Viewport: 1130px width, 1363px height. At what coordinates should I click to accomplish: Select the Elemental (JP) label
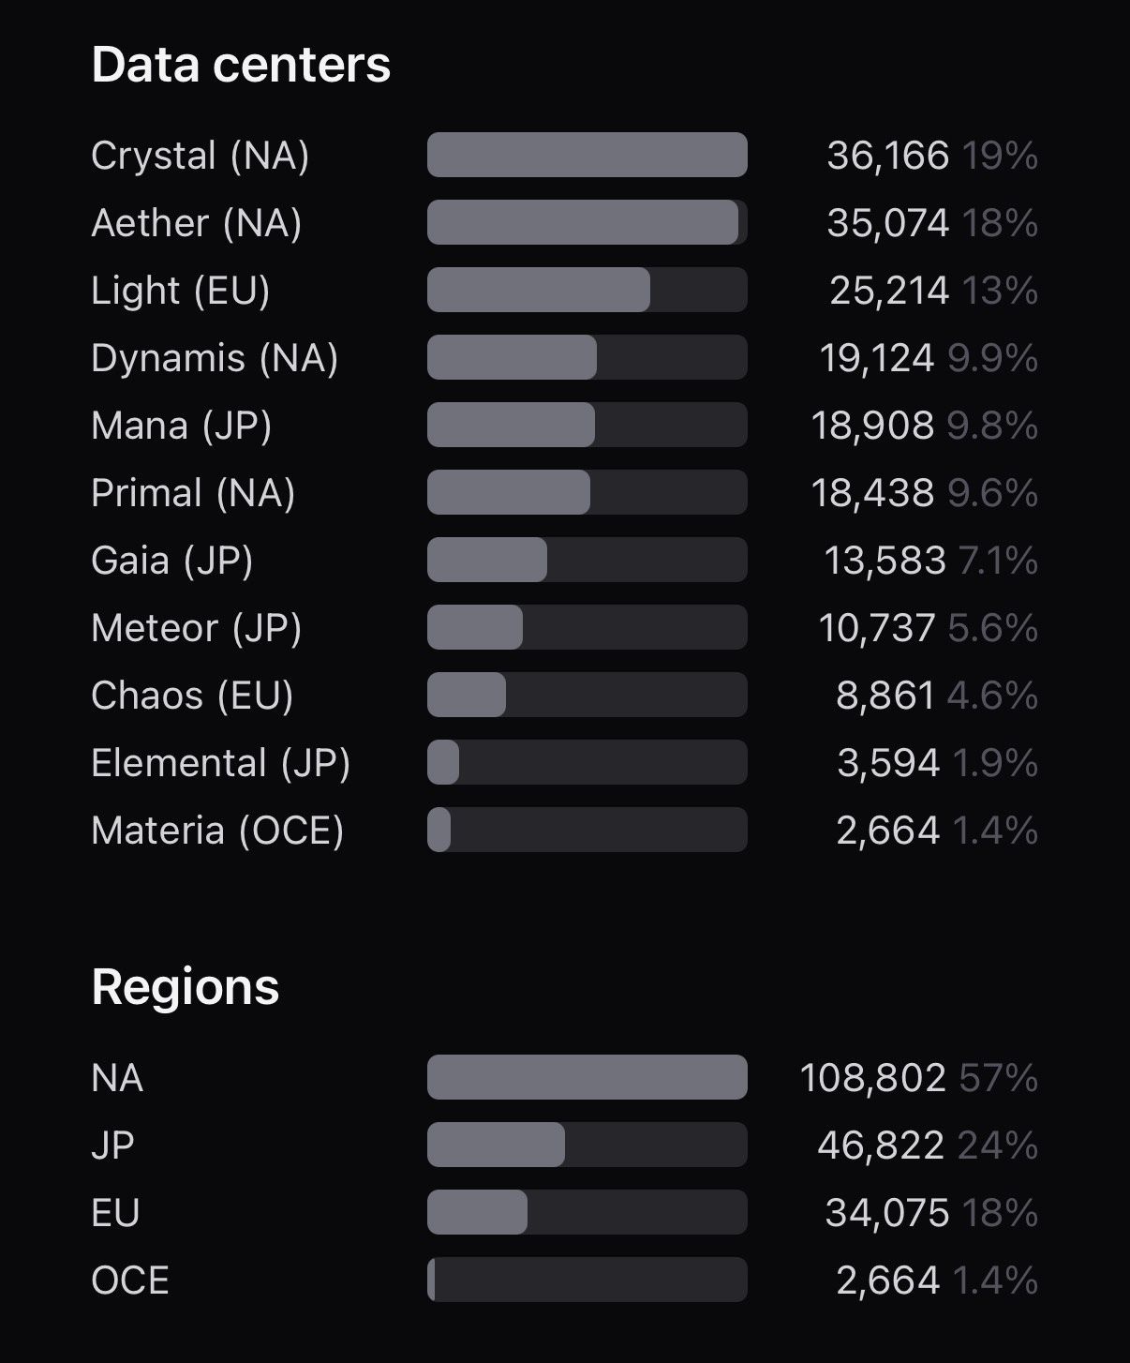221,763
